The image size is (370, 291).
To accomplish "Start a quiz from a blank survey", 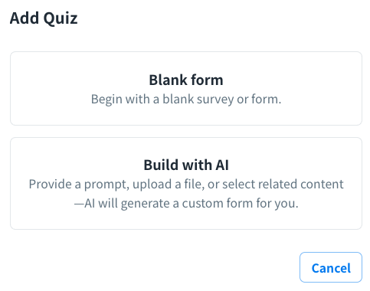I will (186, 88).
